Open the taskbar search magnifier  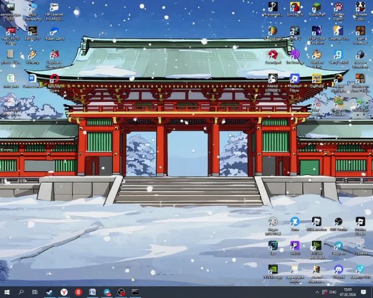coord(21,292)
